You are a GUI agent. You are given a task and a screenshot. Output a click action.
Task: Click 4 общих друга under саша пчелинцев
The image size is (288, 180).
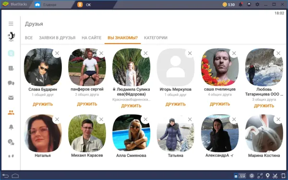[x=220, y=95]
